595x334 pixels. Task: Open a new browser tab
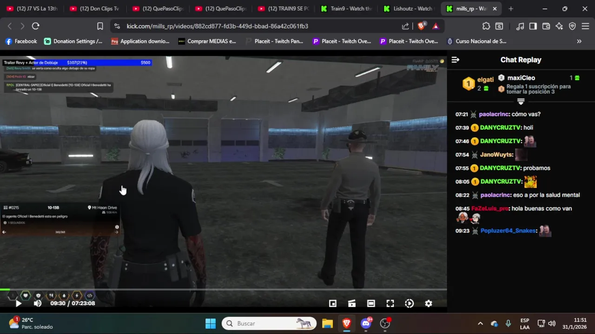[x=511, y=9]
